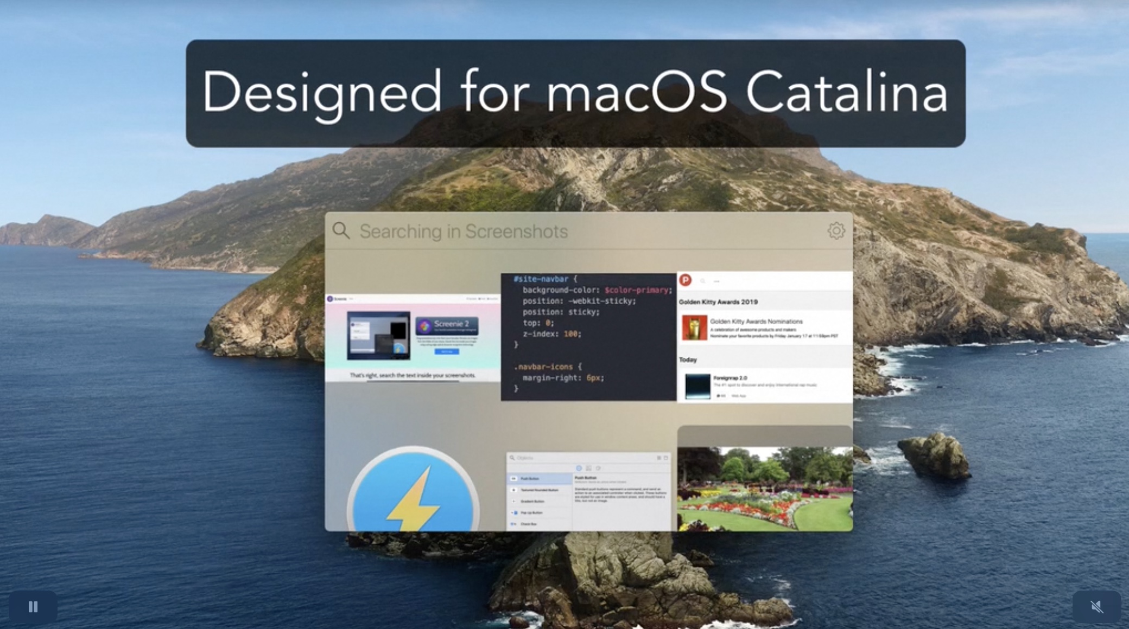Open the flower garden photo thumbnail
The height and width of the screenshot is (629, 1129).
[764, 488]
